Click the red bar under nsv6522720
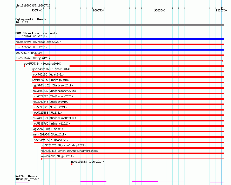Screen dimensions: 231x185 tap(128, 99)
